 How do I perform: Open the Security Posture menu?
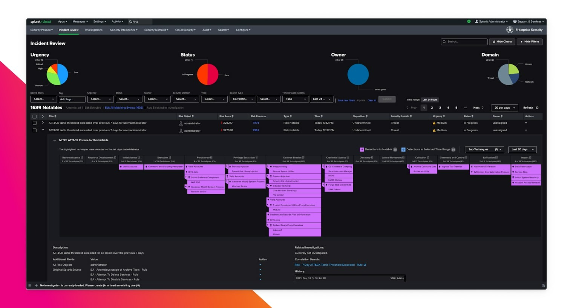41,30
